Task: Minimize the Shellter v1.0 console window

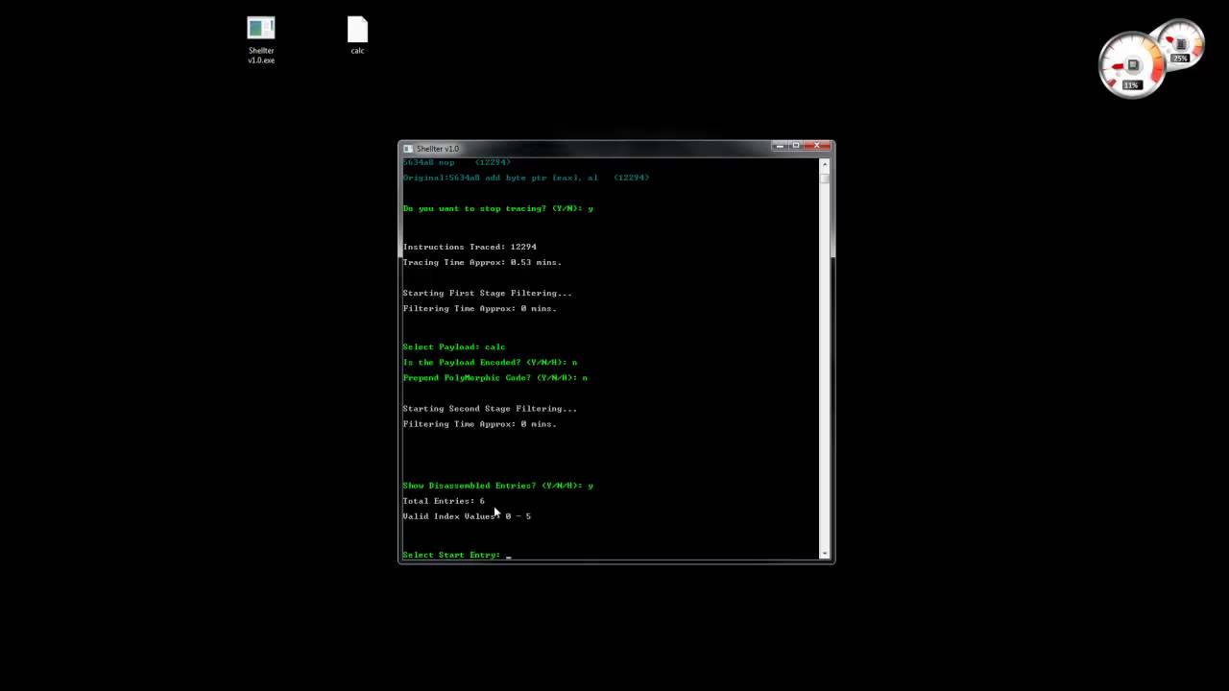Action: (780, 146)
